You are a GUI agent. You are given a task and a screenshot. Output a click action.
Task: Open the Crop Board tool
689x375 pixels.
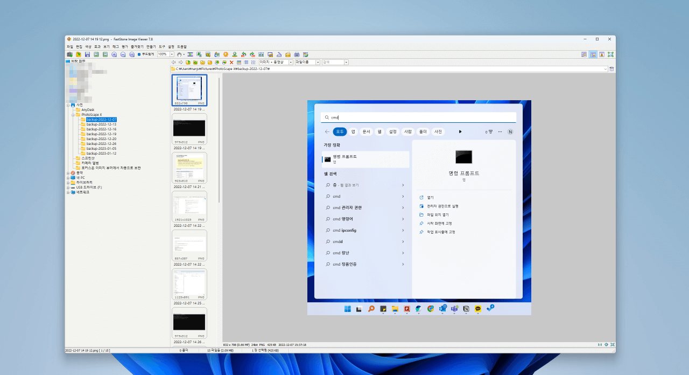click(208, 54)
